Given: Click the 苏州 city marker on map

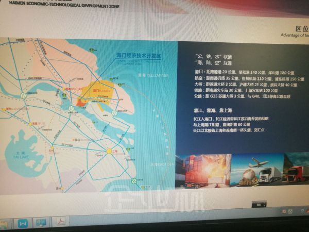Looking at the screenshot, I should click(52, 147).
